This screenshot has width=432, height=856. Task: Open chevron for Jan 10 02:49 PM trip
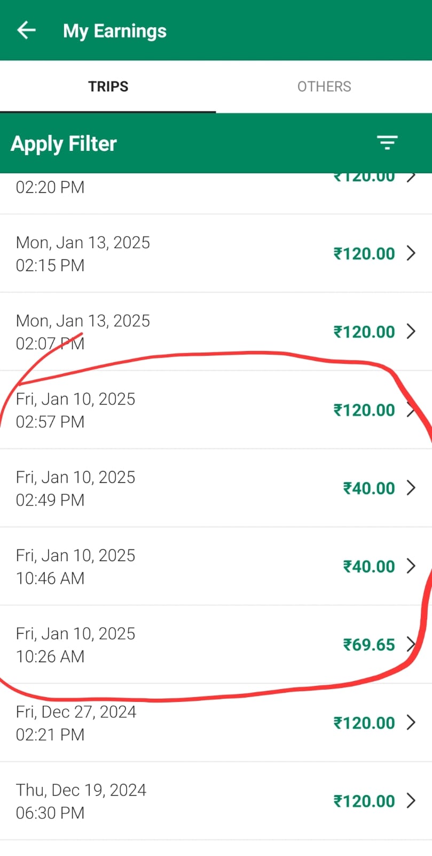(411, 488)
